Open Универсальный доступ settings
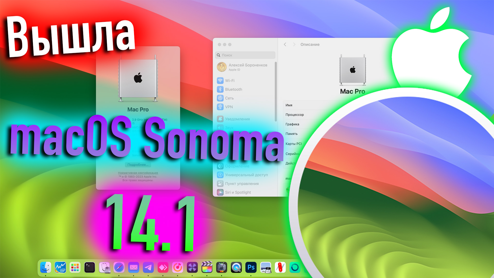494x278 pixels. (246, 175)
